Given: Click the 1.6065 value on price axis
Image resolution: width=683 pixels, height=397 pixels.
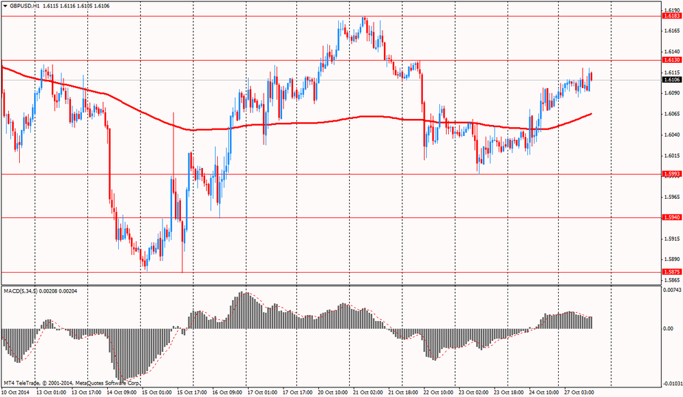Looking at the screenshot, I should coord(673,114).
